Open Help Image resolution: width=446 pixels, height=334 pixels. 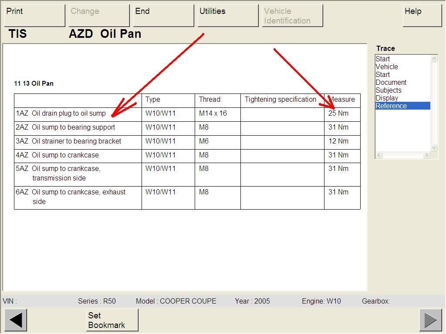422,16
